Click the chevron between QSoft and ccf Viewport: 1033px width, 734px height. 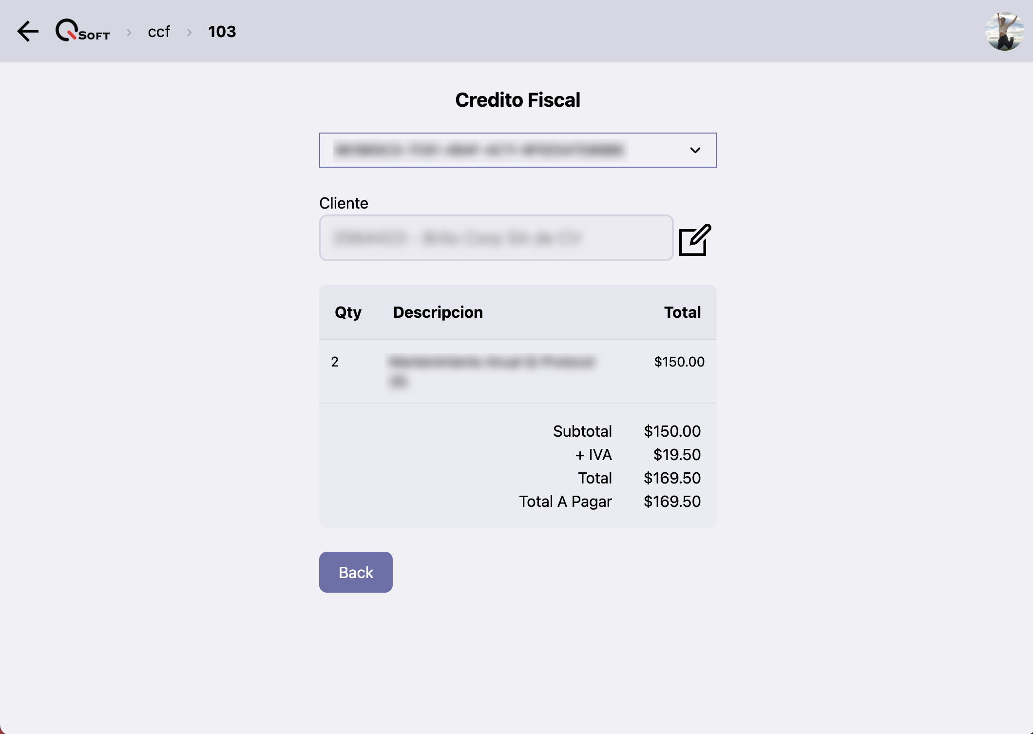[129, 32]
